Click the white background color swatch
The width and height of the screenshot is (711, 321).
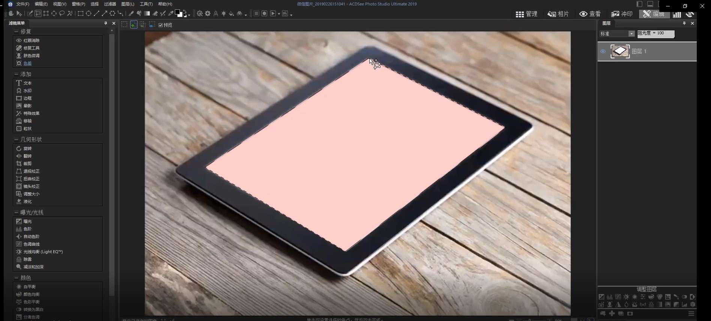point(180,15)
